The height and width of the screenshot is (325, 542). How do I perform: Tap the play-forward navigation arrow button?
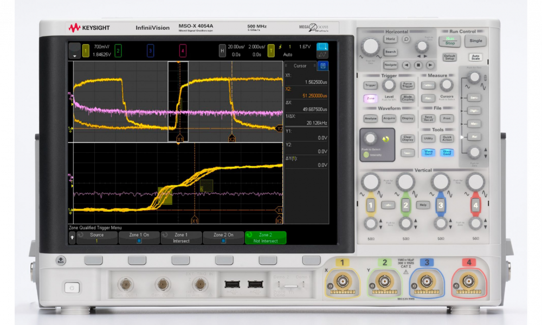click(x=430, y=65)
